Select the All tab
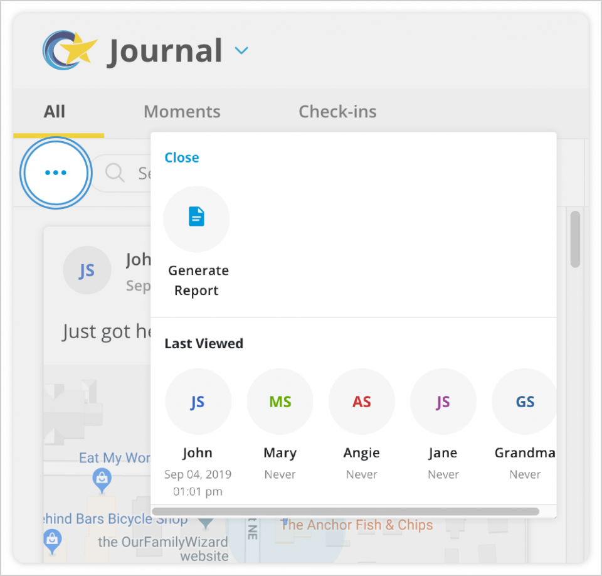This screenshot has width=602, height=576. [54, 111]
